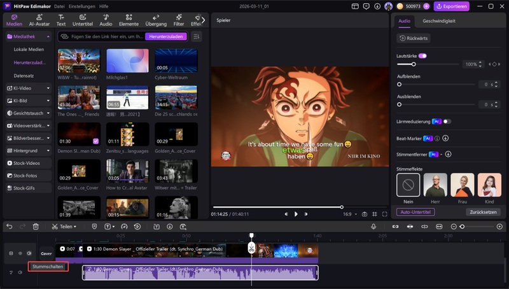The image size is (509, 289).
Task: Click the link input field
Action: tap(107, 36)
